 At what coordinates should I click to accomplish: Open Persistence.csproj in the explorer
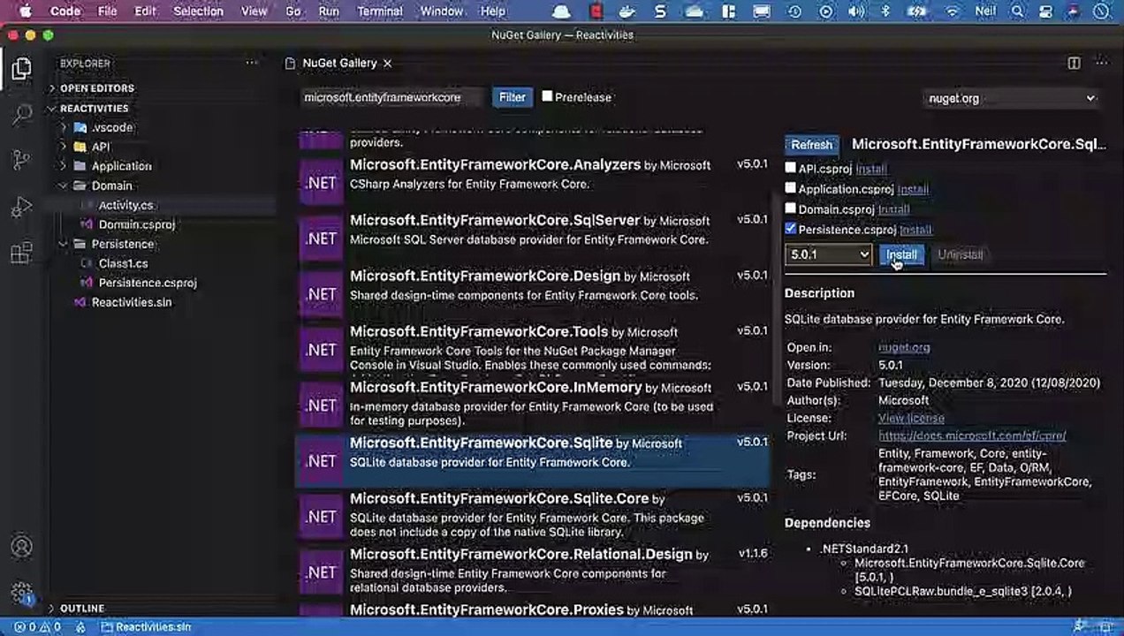pos(148,283)
